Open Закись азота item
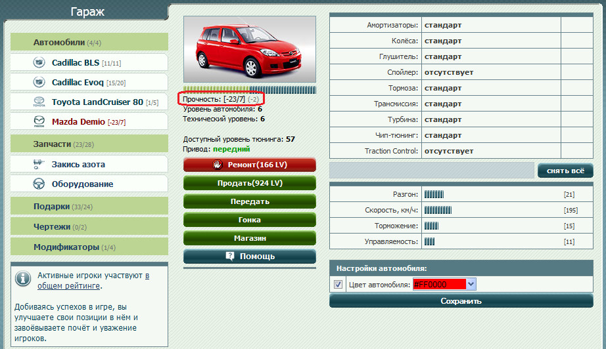Viewport: 606px width, 349px height. [89, 164]
